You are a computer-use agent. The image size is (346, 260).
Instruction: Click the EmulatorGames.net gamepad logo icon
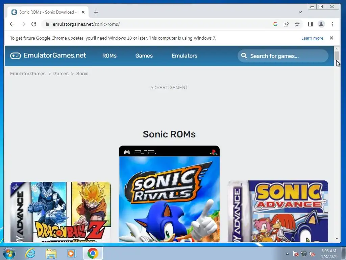point(16,56)
